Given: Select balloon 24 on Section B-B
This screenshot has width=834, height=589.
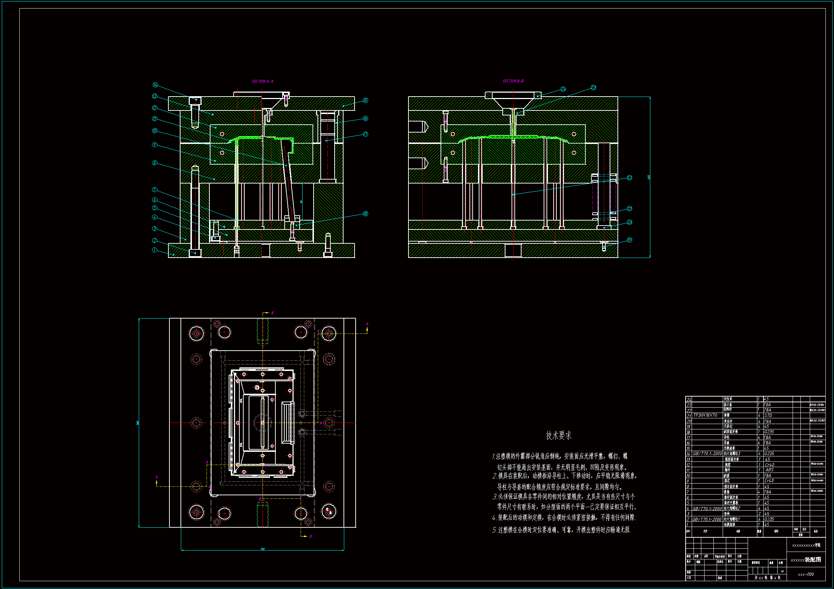Looking at the screenshot, I should (563, 89).
